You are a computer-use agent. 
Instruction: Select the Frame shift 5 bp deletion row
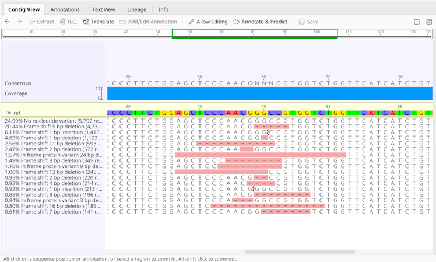tap(54, 127)
